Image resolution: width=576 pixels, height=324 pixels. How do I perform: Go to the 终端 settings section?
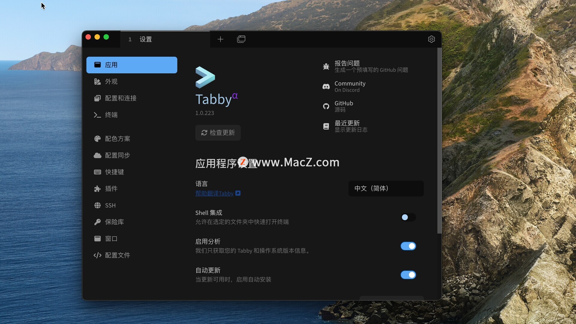click(x=132, y=115)
